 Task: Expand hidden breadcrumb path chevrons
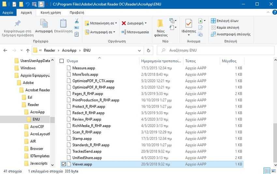40,50
